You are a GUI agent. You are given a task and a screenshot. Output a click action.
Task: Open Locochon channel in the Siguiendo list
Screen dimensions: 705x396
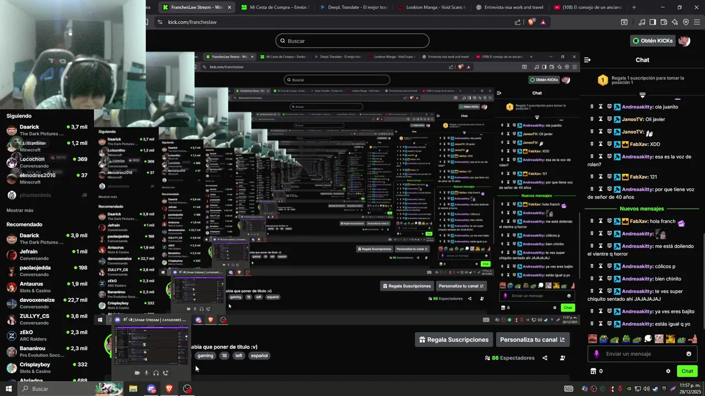(x=47, y=162)
